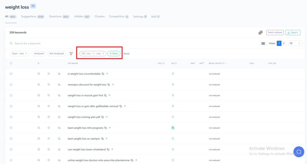Screen dimensions: 307x164
Task: Hide 'mounjaro discount for weight loss' keyword
Action: [59, 85]
